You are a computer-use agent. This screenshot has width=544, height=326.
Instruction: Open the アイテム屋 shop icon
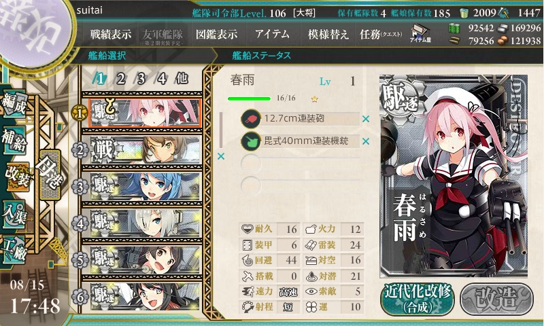(x=420, y=33)
